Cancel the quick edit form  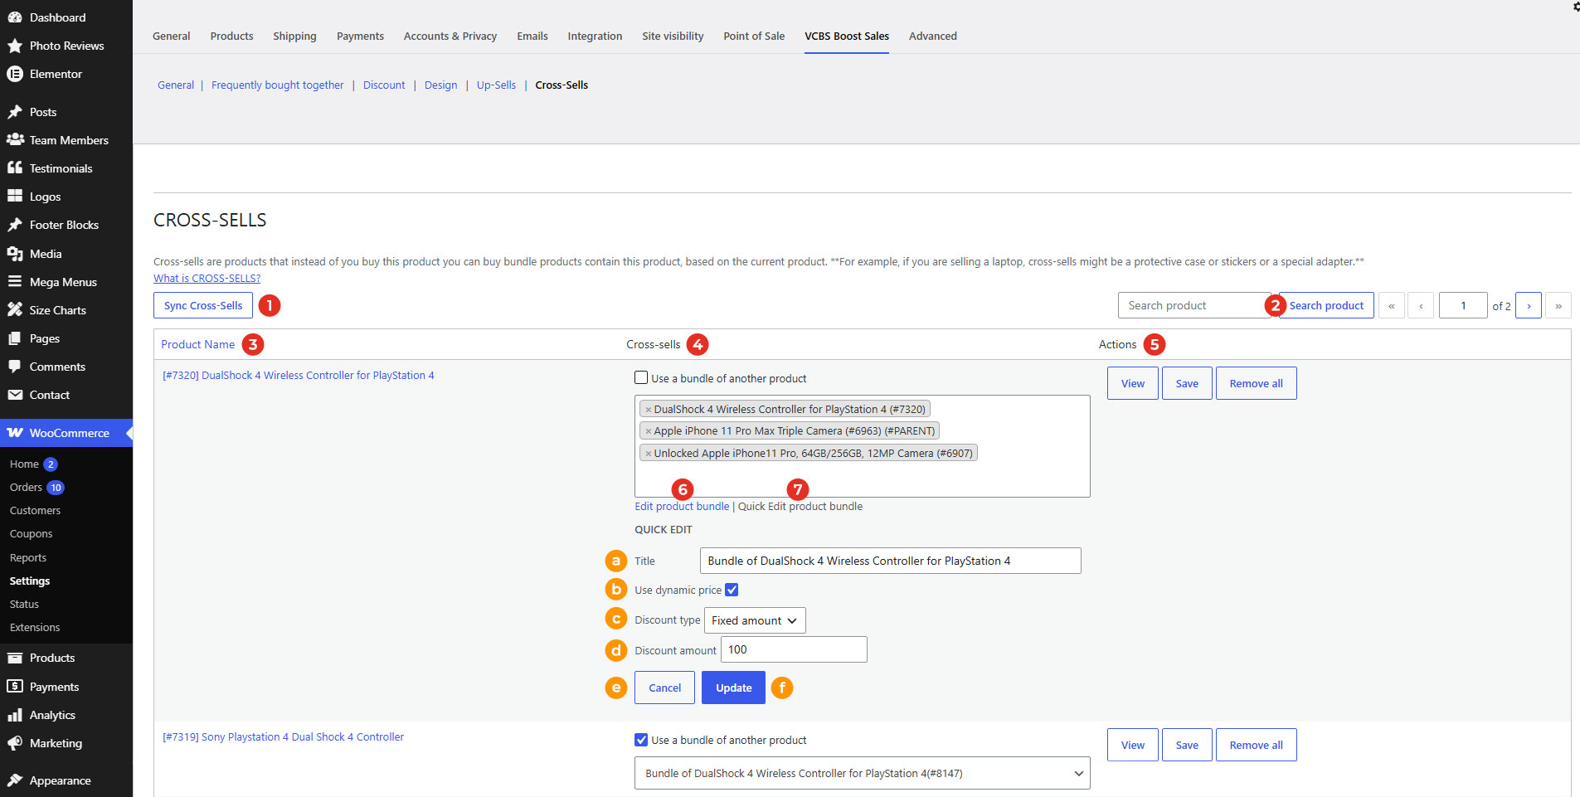[664, 688]
